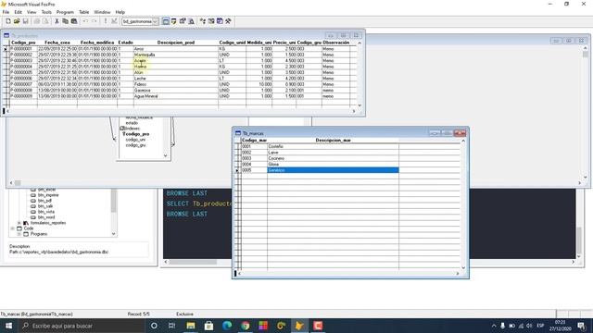Open the Tools menu
This screenshot has width=593, height=333.
tap(46, 12)
